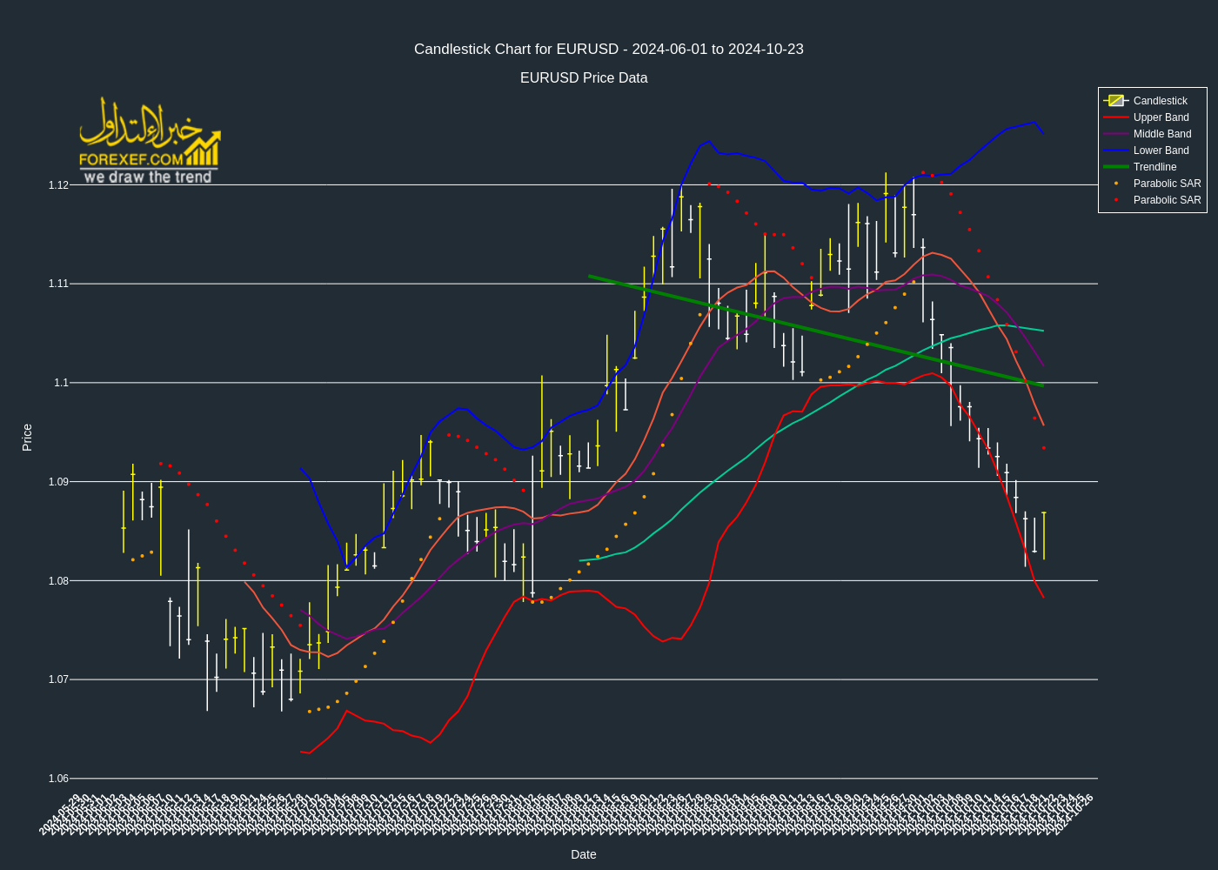This screenshot has width=1218, height=870.
Task: Select the 1.12 y-axis tick label
Action: pos(58,185)
